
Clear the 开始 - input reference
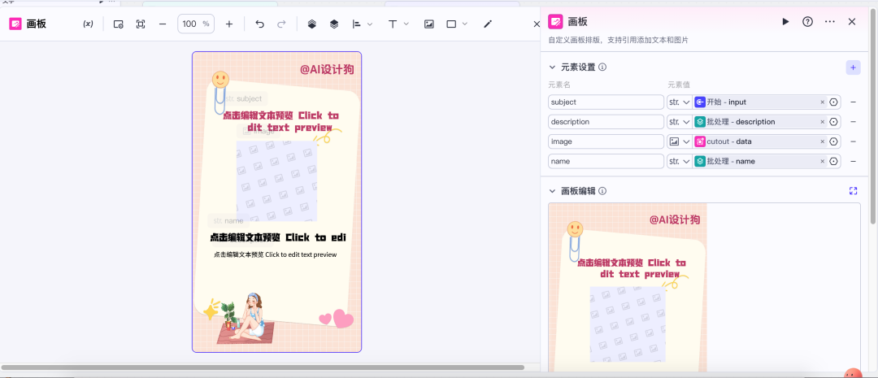823,102
